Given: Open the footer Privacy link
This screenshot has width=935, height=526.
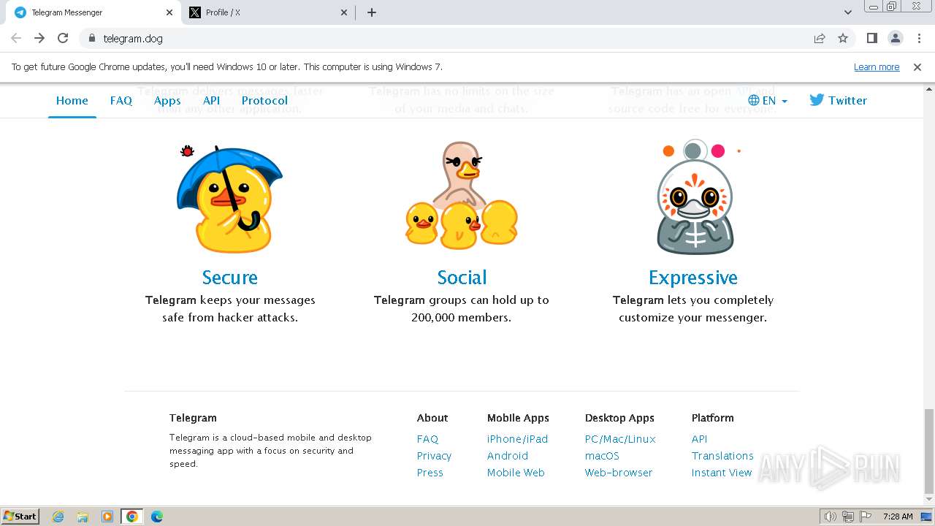Looking at the screenshot, I should point(434,456).
